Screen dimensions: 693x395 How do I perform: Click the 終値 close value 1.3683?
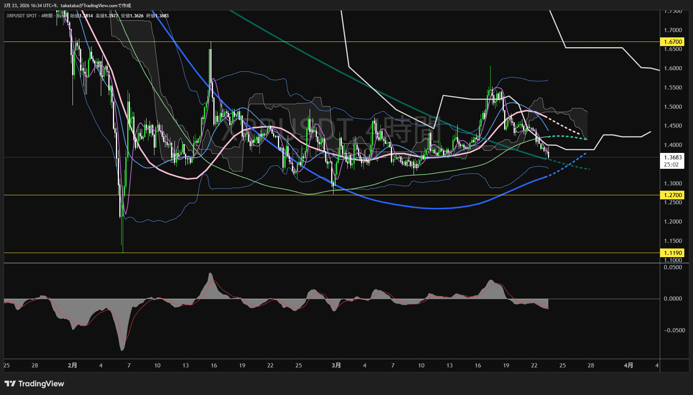162,16
